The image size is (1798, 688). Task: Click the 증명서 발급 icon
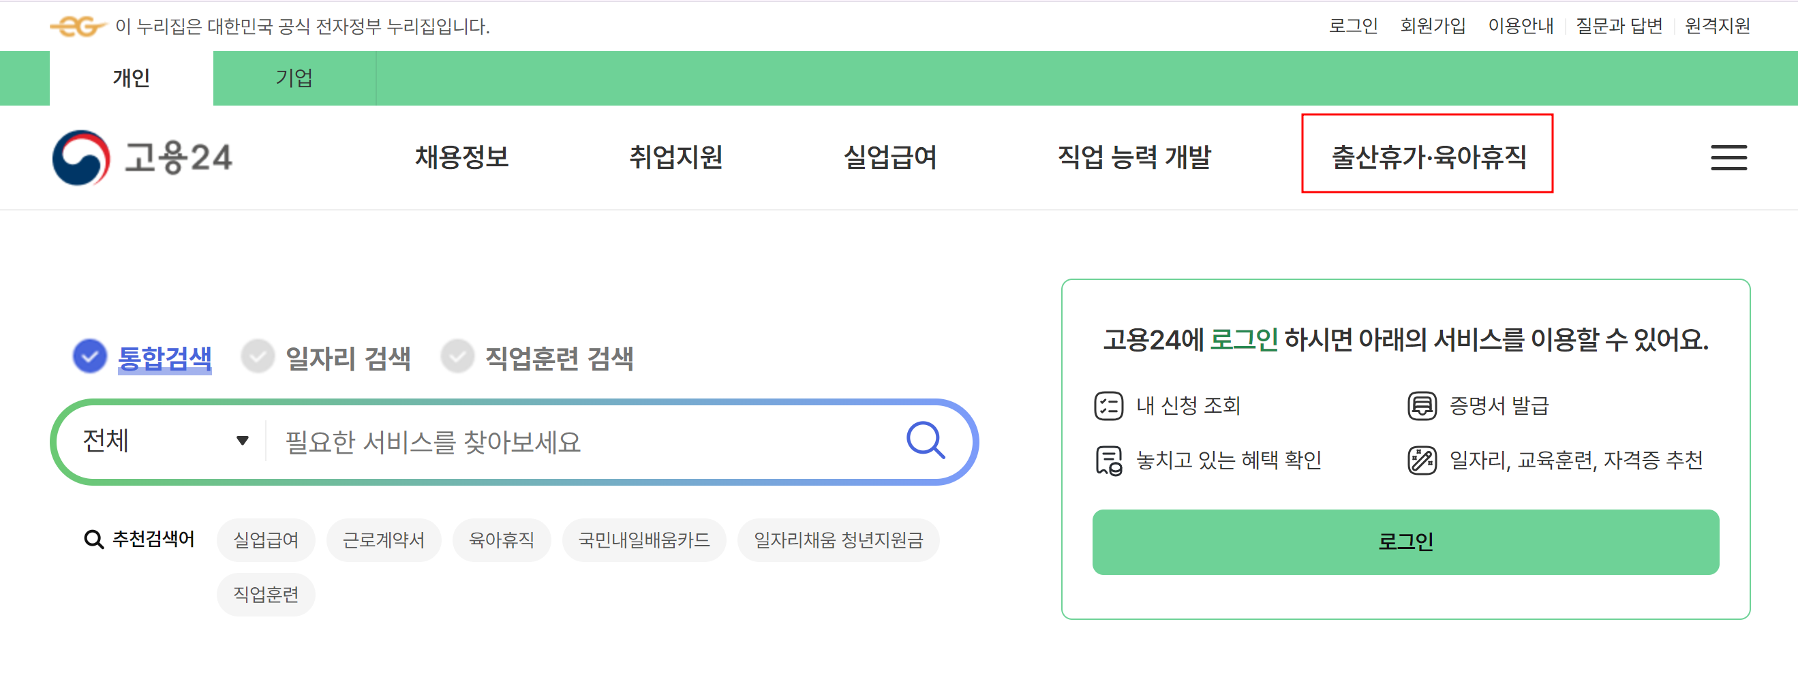coord(1422,405)
